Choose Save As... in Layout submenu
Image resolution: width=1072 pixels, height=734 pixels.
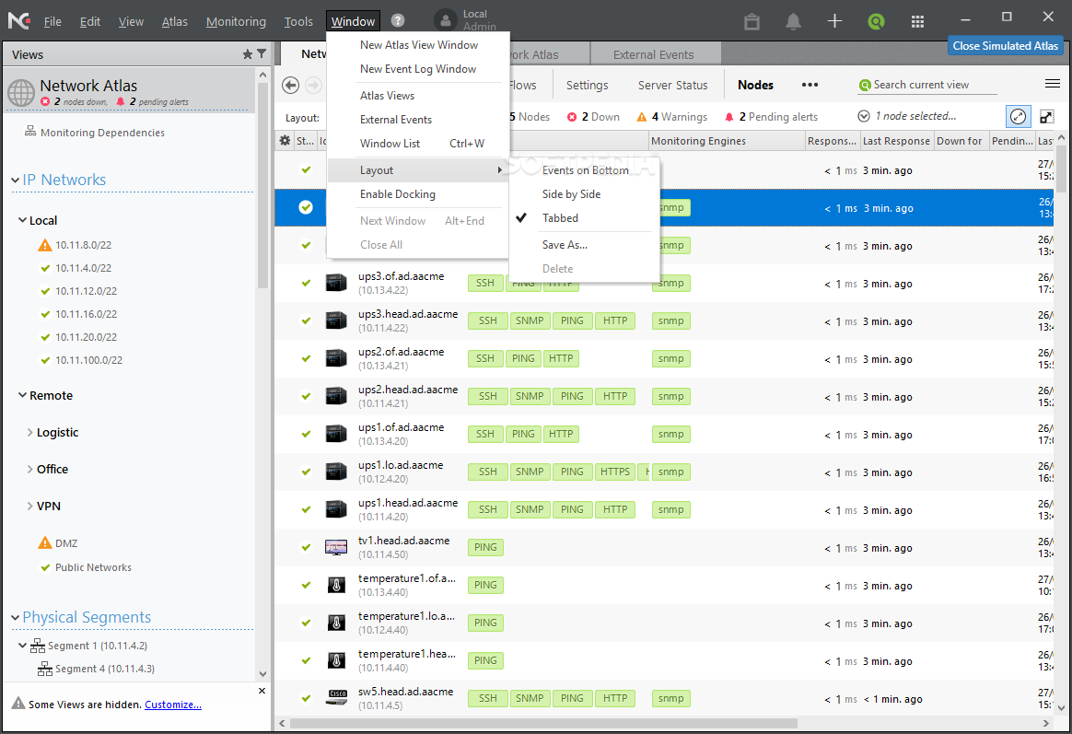coord(565,245)
